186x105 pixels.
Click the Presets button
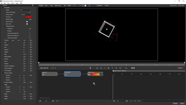pos(41,6)
